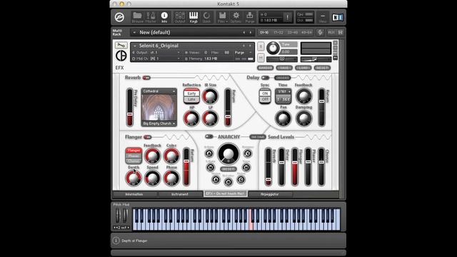Open the Files menu disk icon
The image size is (457, 257).
pos(222,17)
